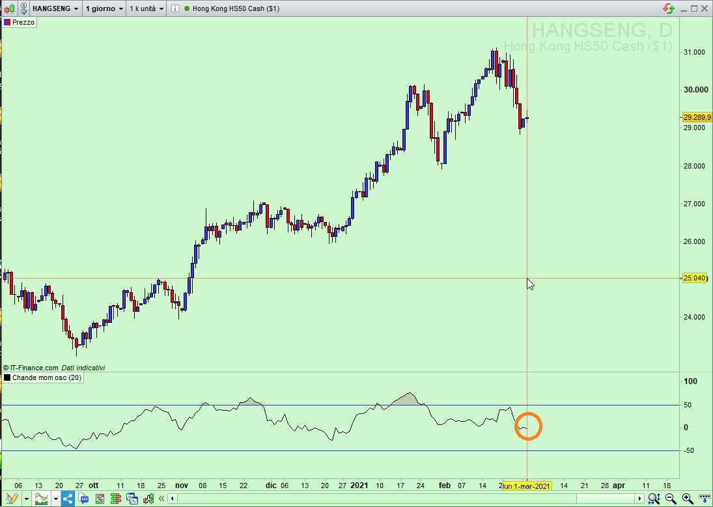
Task: Click the auto-fit zoom magnifier with arrows
Action: click(654, 499)
